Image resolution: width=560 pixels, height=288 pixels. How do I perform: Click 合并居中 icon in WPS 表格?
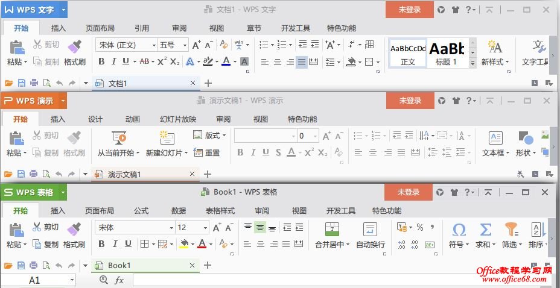332,229
